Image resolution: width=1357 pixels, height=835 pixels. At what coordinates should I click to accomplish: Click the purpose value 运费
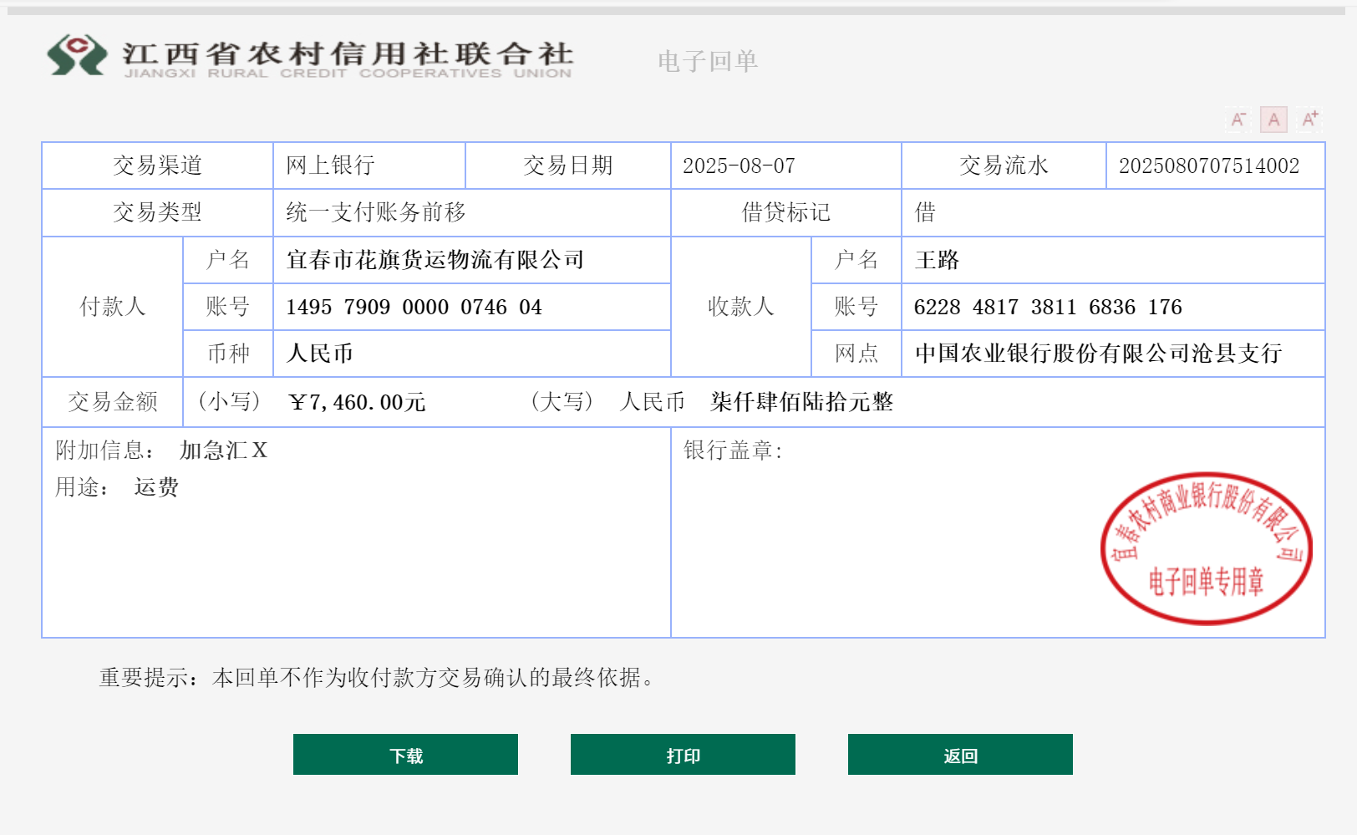coord(156,487)
